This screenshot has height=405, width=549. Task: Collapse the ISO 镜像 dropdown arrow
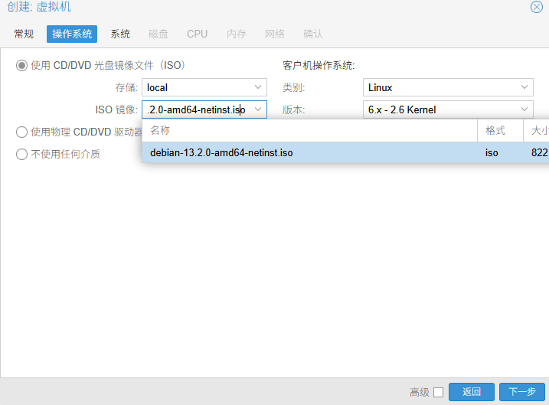click(x=258, y=109)
